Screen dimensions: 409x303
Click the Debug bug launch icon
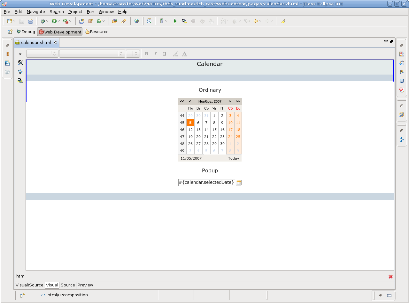point(43,21)
